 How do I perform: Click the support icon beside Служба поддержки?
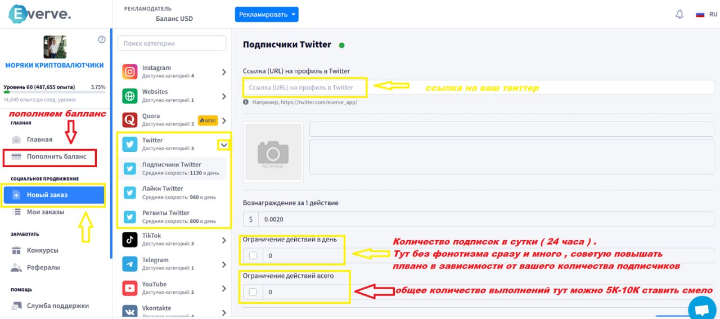click(16, 306)
